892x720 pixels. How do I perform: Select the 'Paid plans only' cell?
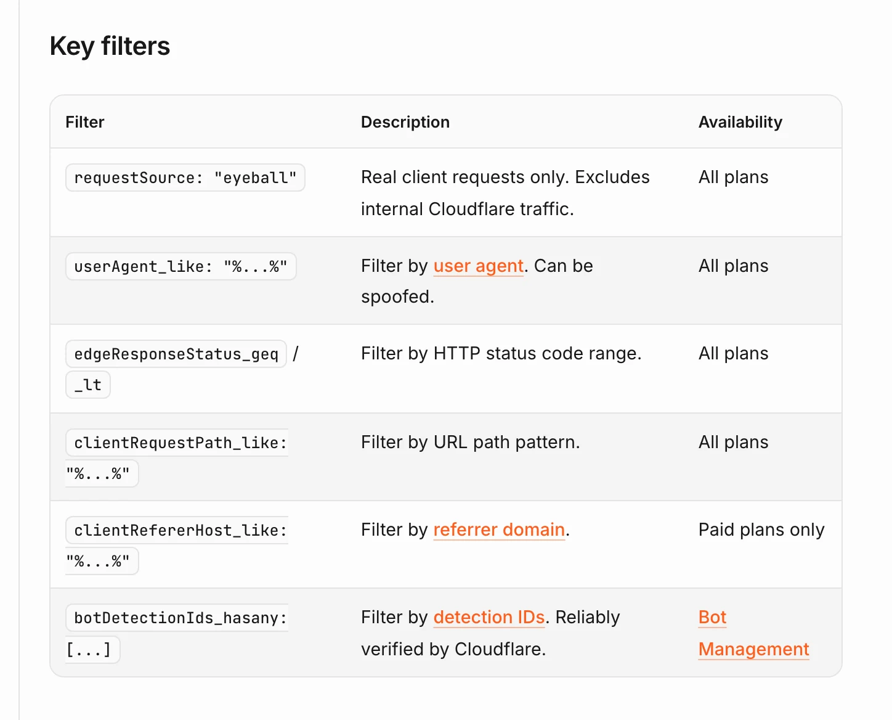pyautogui.click(x=761, y=530)
